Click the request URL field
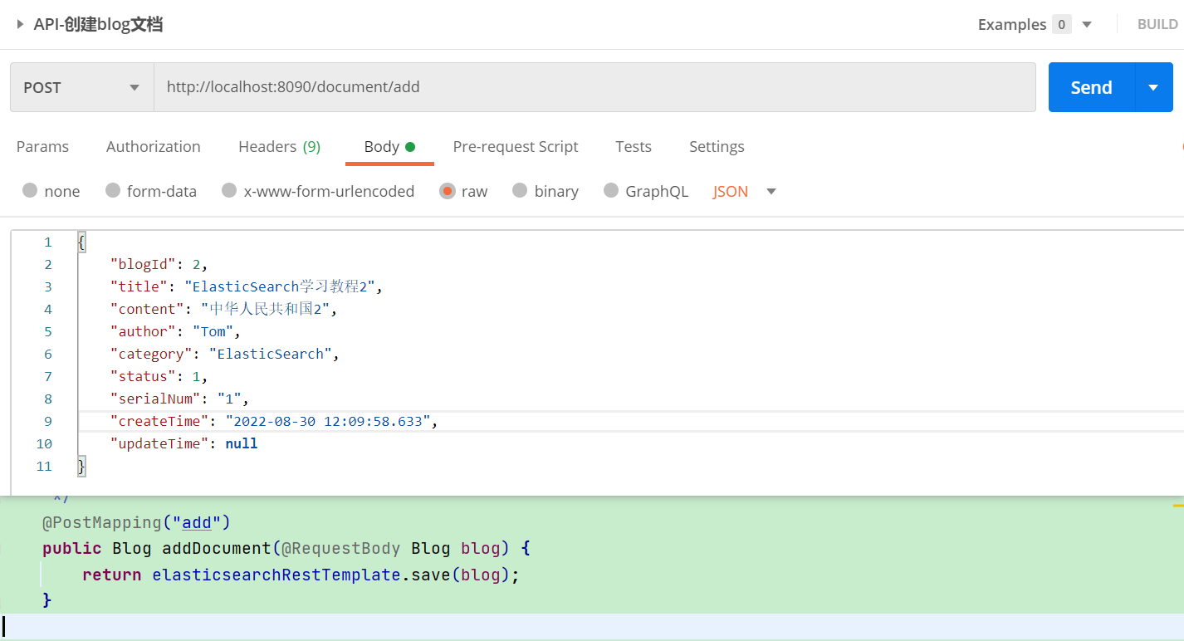The width and height of the screenshot is (1184, 641). (x=594, y=87)
